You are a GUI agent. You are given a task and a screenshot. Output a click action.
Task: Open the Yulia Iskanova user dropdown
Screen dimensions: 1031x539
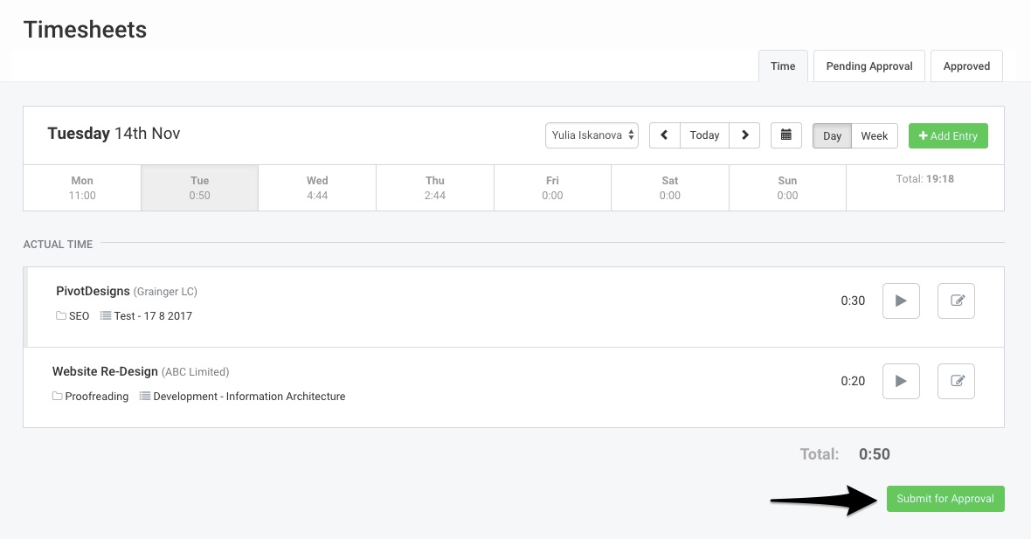click(x=592, y=135)
